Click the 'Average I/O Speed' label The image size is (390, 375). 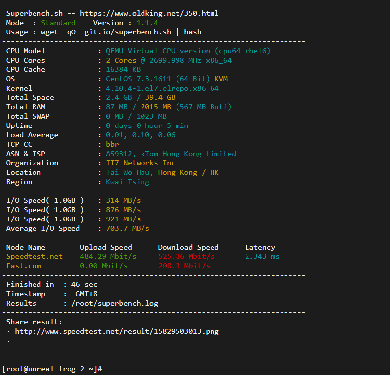tap(43, 228)
